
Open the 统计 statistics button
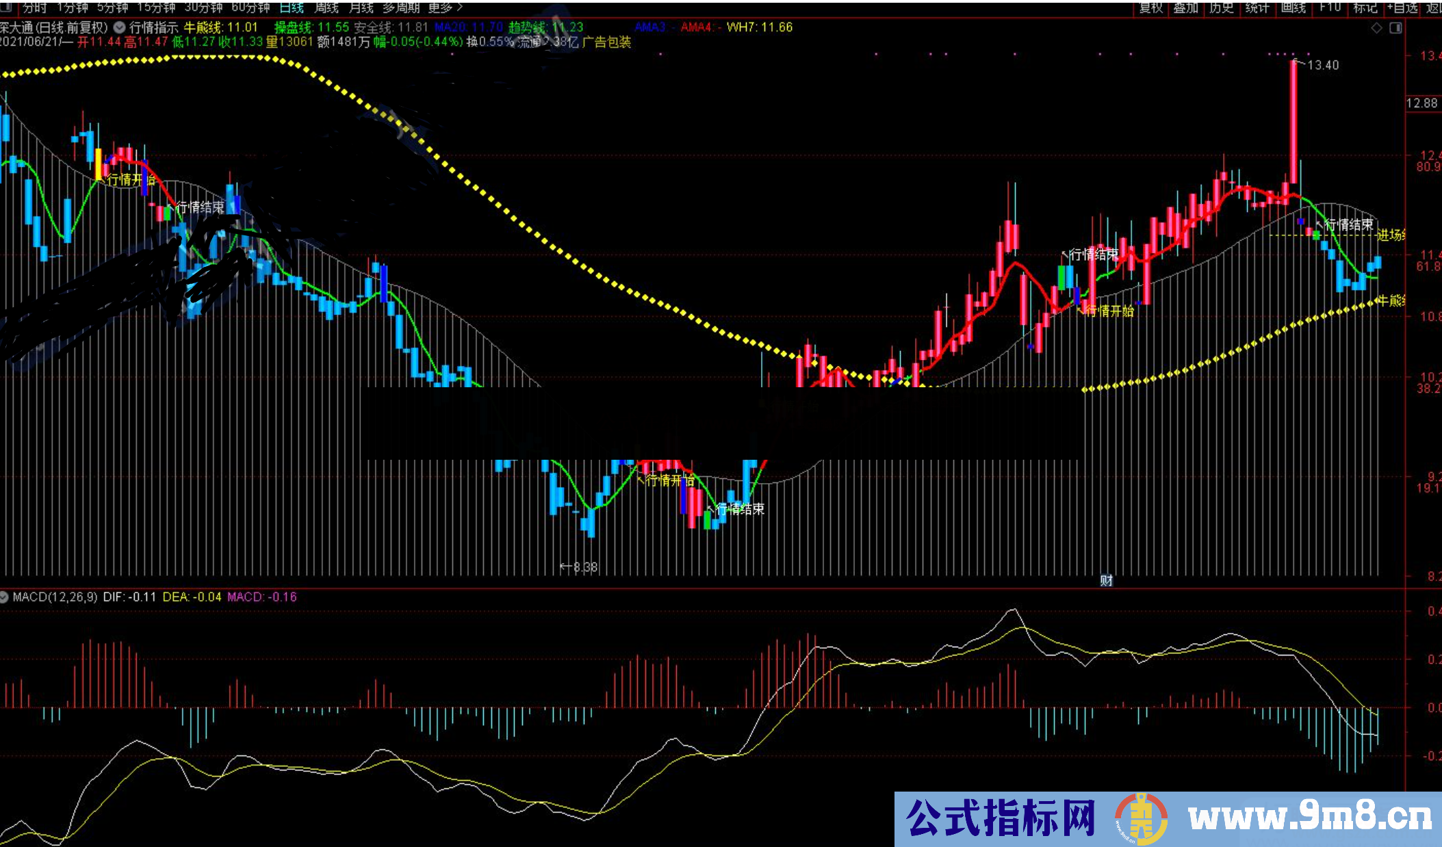pyautogui.click(x=1257, y=8)
